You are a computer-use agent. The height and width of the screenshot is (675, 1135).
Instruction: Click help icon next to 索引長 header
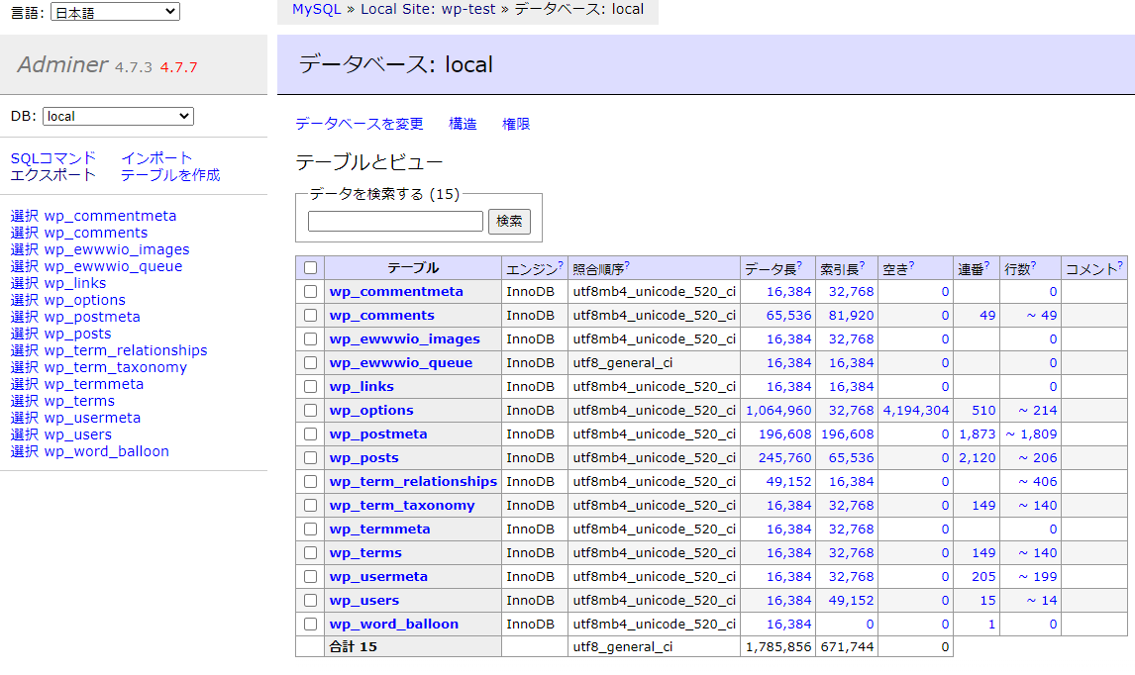click(862, 265)
